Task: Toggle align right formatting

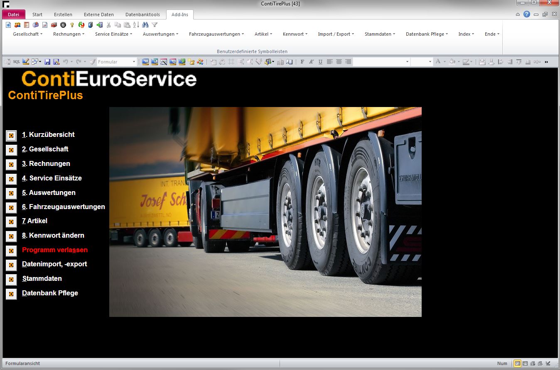Action: point(348,62)
